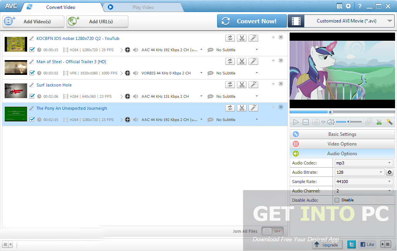Open the Audio Codec mp3 dropdown

[x=364, y=163]
